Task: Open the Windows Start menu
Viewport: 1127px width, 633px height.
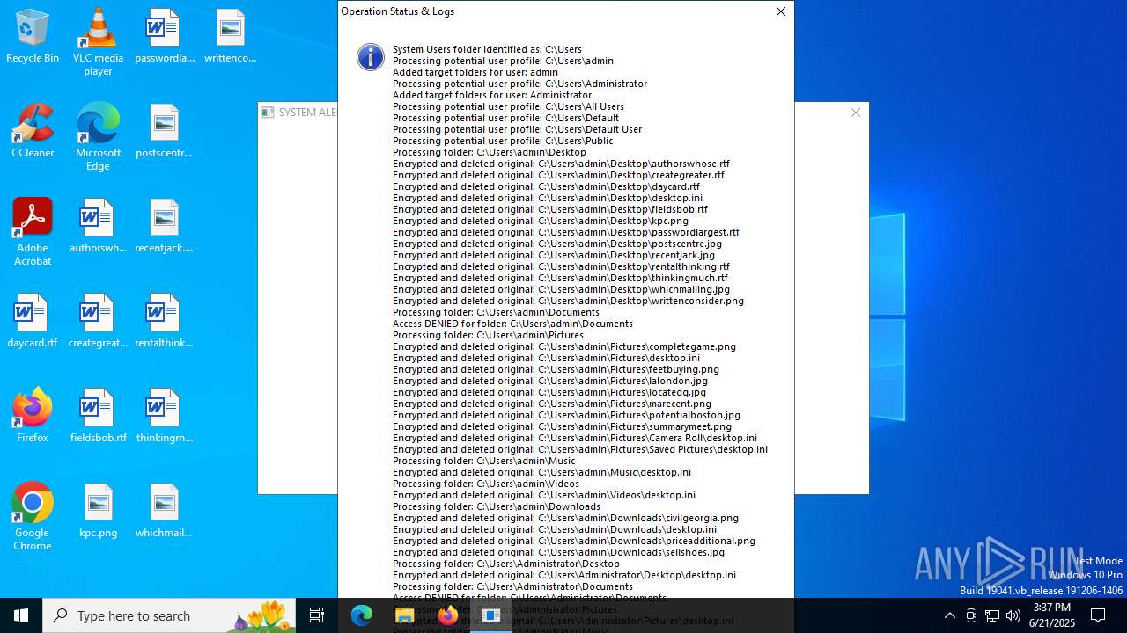Action: [21, 615]
